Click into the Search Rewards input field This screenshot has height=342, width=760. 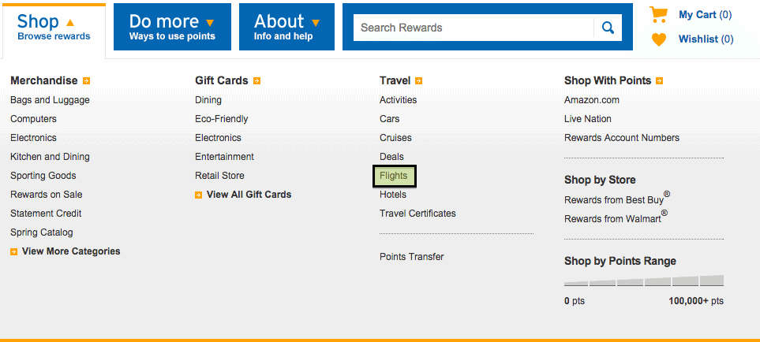click(474, 28)
